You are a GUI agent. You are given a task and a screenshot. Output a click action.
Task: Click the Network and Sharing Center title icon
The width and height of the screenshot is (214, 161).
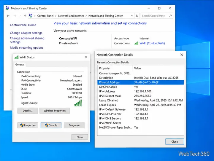[x=7, y=8]
